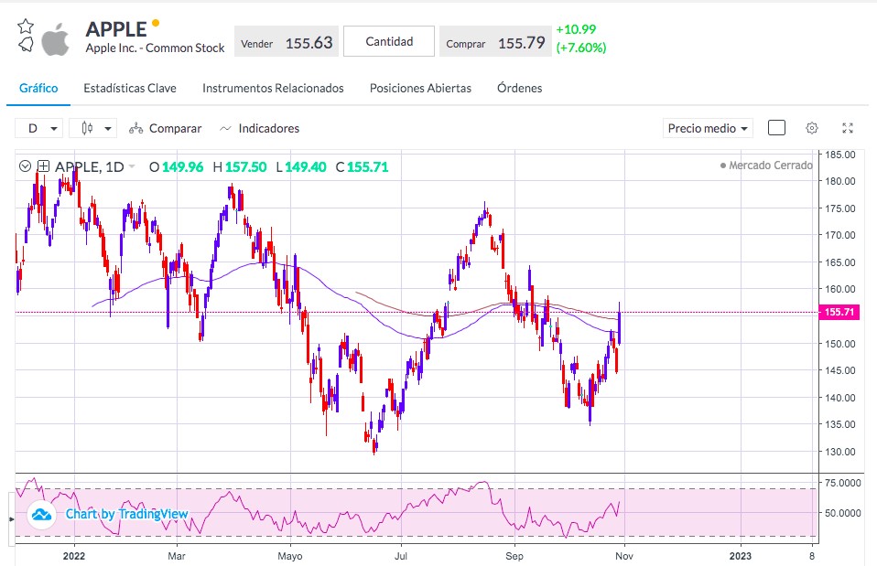
Task: Open the Precio medio dropdown
Action: point(708,129)
